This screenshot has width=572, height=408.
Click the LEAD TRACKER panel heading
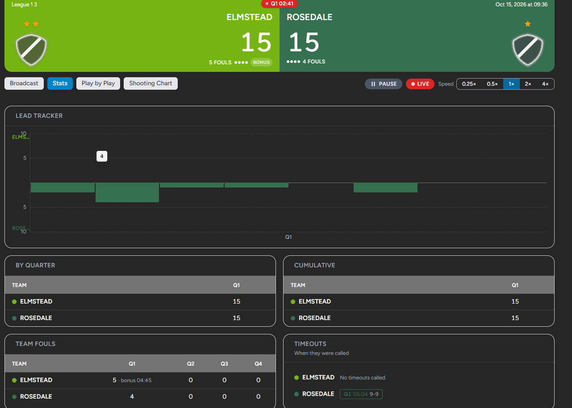click(x=39, y=116)
